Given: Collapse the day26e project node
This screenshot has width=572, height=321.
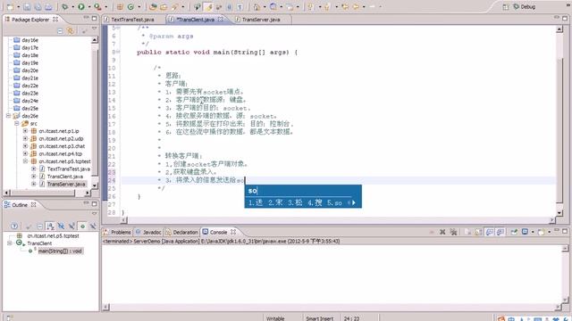Looking at the screenshot, I should [x=8, y=116].
